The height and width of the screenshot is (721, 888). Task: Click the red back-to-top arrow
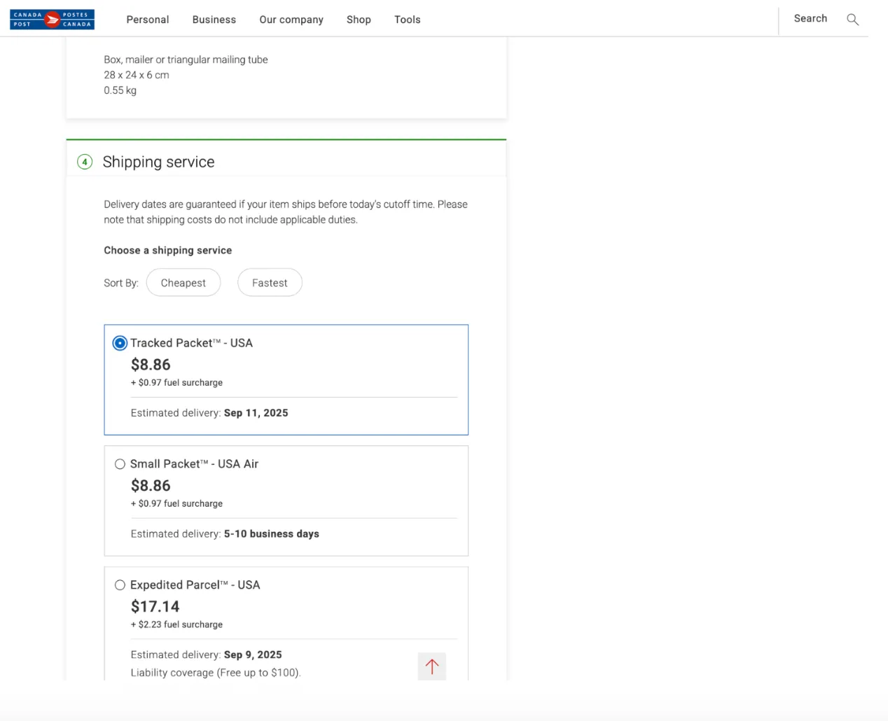click(x=431, y=666)
